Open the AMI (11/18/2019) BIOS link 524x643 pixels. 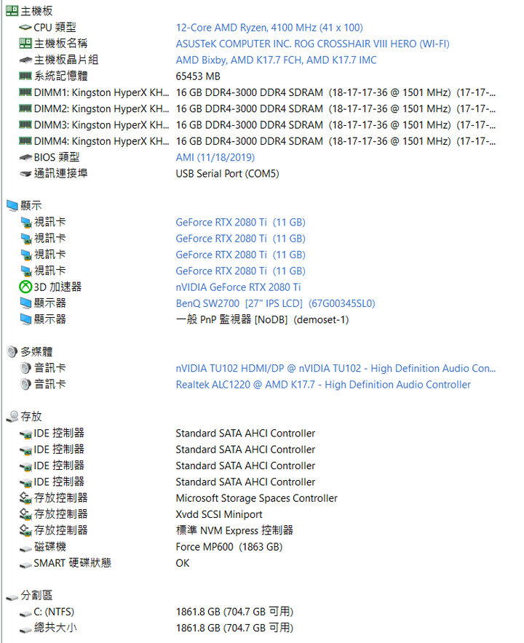pos(215,157)
